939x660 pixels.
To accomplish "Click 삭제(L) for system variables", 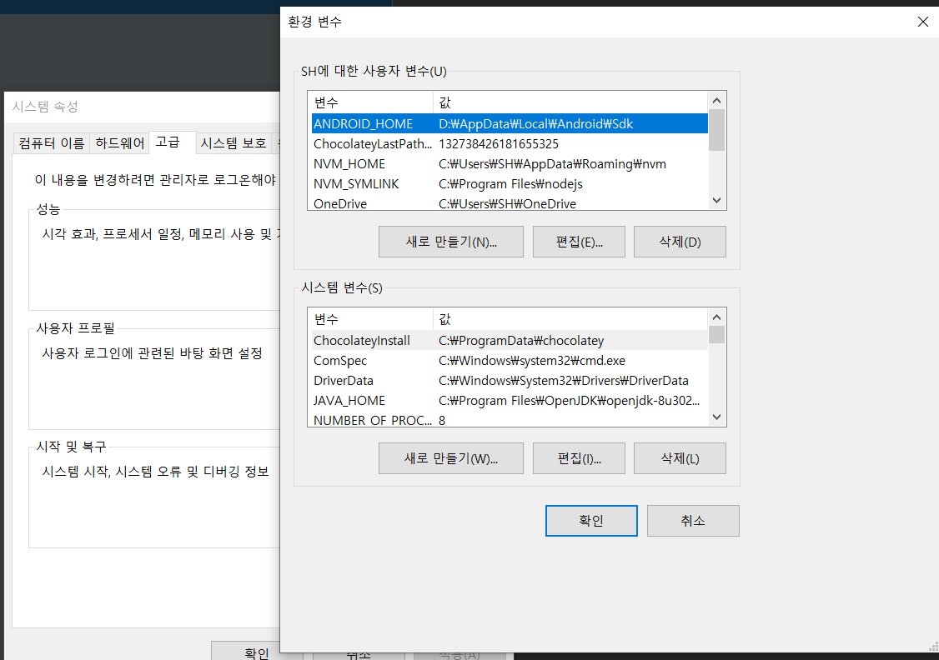I will click(680, 458).
